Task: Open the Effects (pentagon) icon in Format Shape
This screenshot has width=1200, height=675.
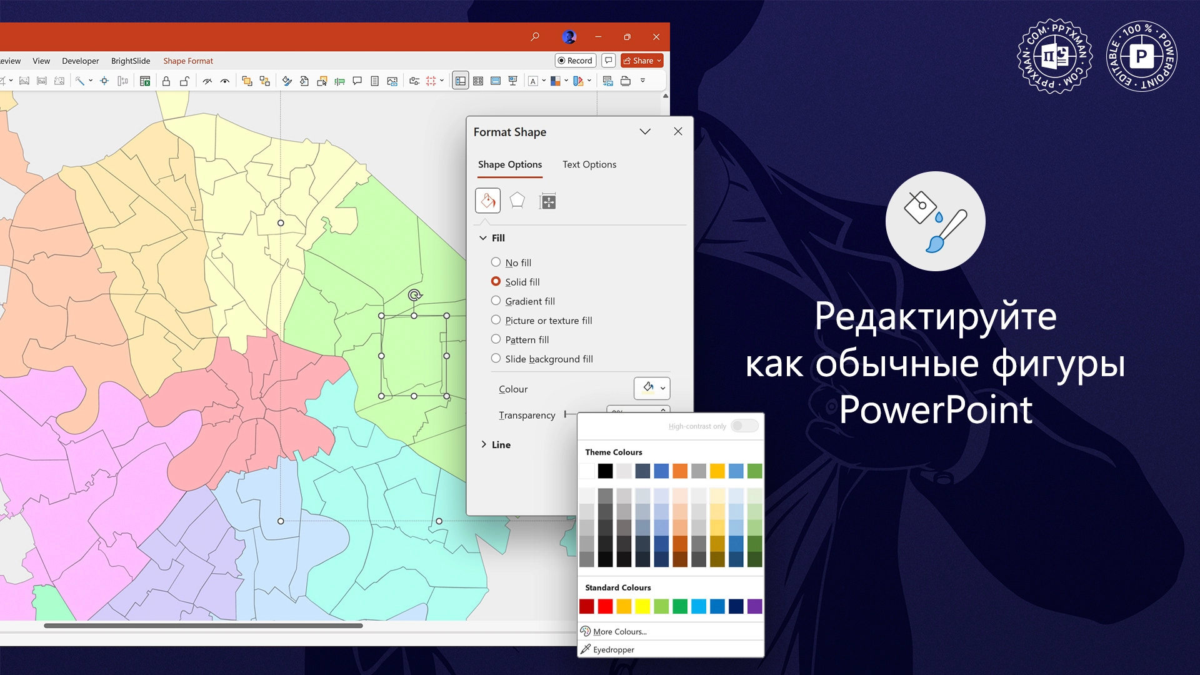Action: (x=517, y=201)
